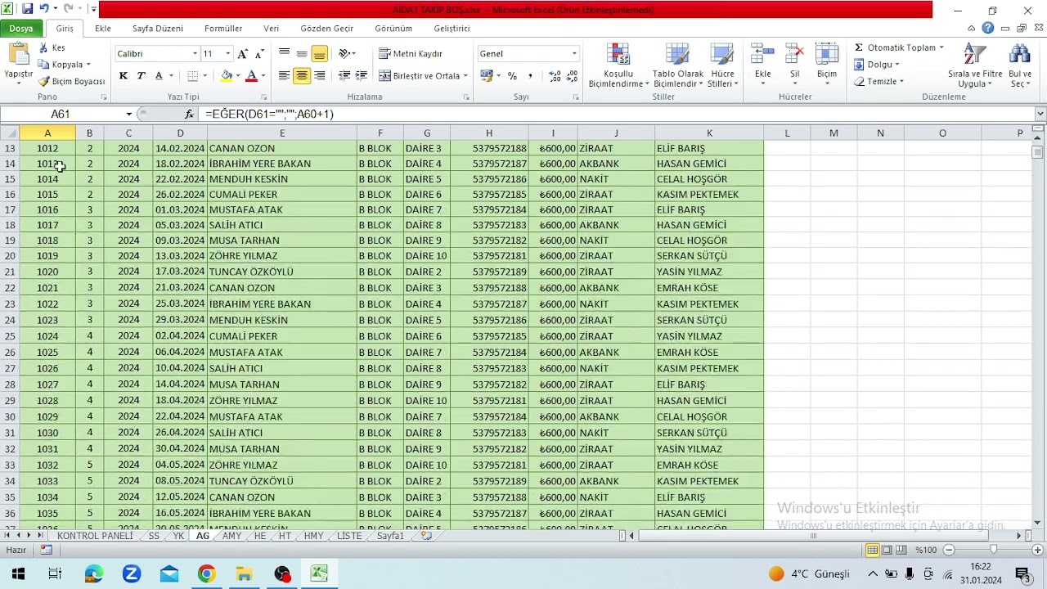1047x589 pixels.
Task: Open the font color dropdown arrow
Action: click(263, 76)
